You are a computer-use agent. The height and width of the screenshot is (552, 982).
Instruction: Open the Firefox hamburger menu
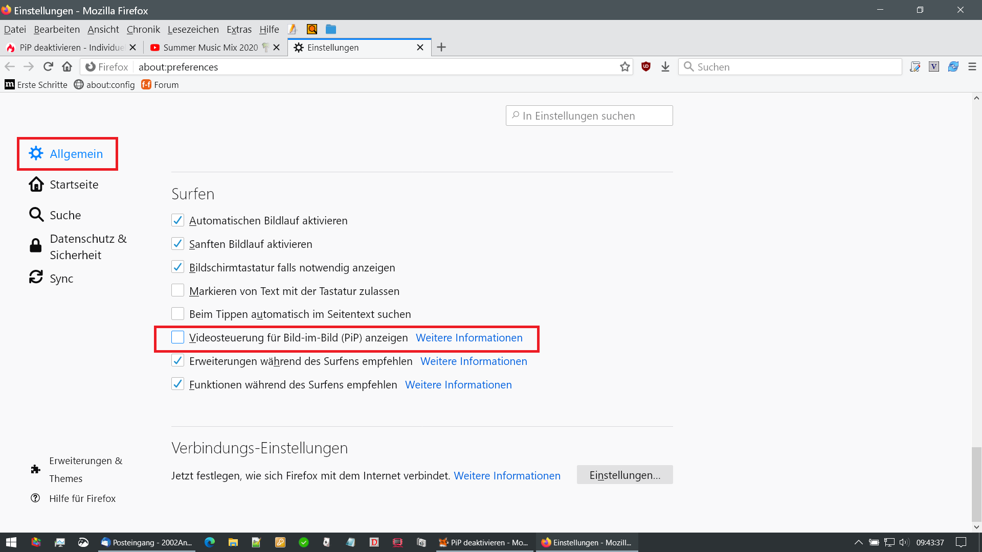click(972, 67)
